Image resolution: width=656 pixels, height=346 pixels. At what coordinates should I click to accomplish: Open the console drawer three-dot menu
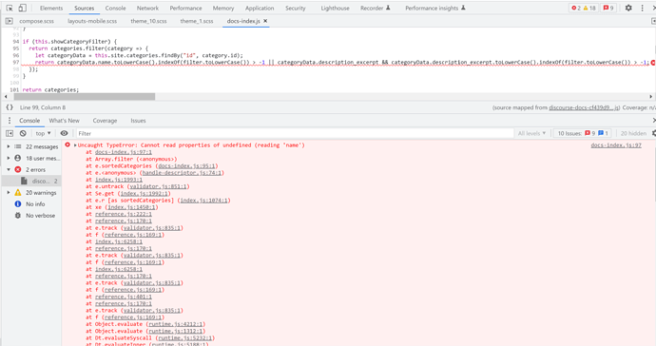pos(10,121)
